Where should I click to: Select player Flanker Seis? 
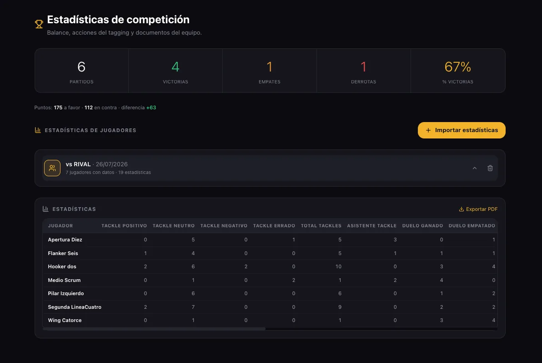pyautogui.click(x=63, y=253)
